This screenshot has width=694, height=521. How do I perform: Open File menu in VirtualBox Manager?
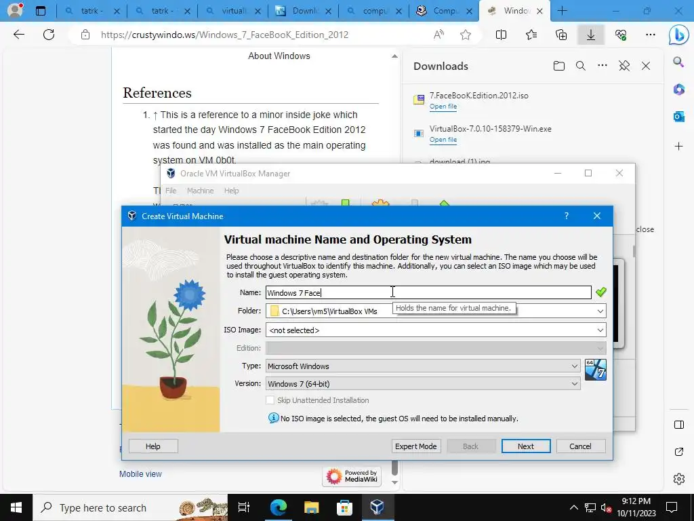pos(171,191)
